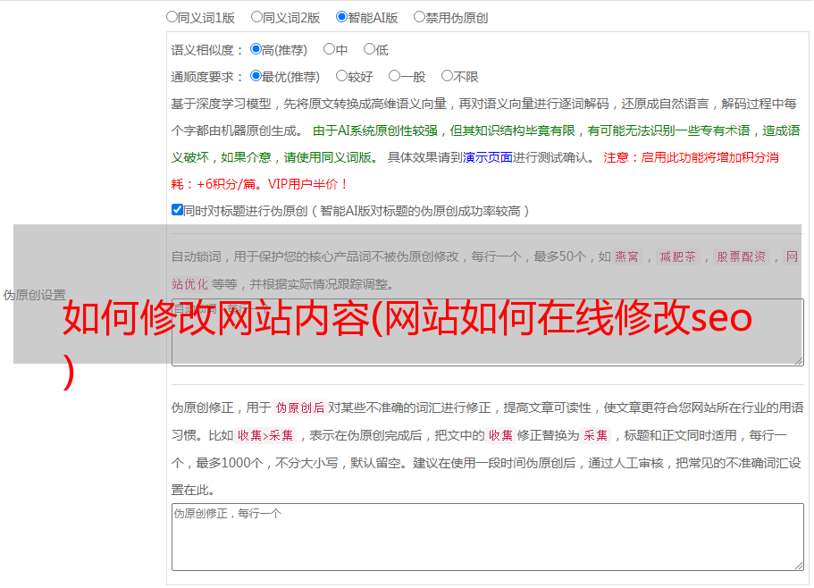Click the 收集>采集 example tag

[265, 435]
